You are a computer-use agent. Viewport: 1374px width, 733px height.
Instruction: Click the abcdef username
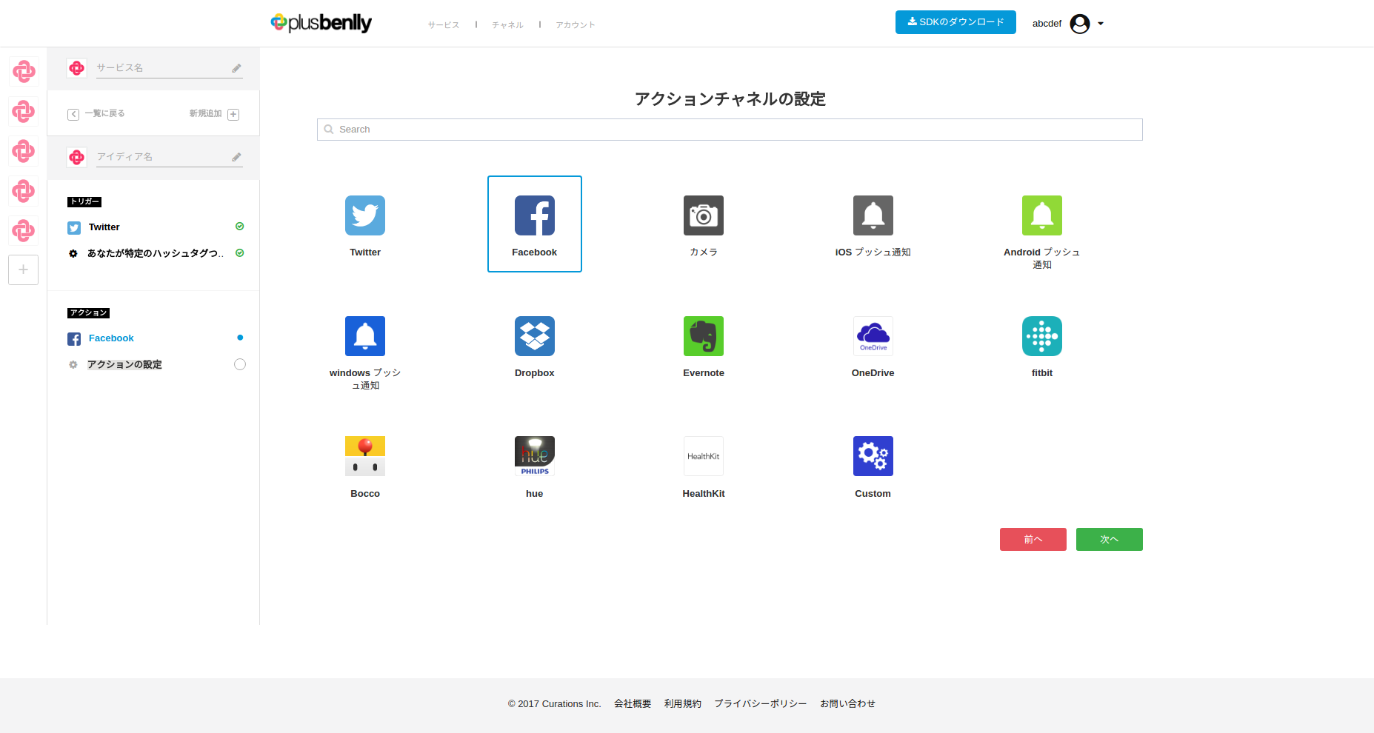point(1047,24)
